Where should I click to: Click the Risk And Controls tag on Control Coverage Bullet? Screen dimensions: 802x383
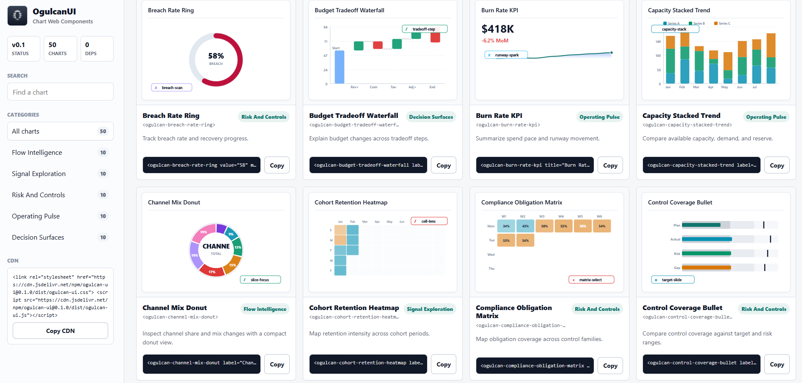pyautogui.click(x=764, y=309)
